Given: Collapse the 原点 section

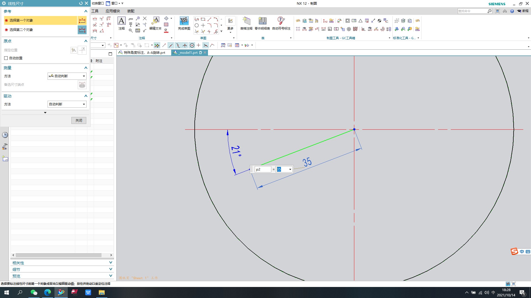Looking at the screenshot, I should point(86,41).
